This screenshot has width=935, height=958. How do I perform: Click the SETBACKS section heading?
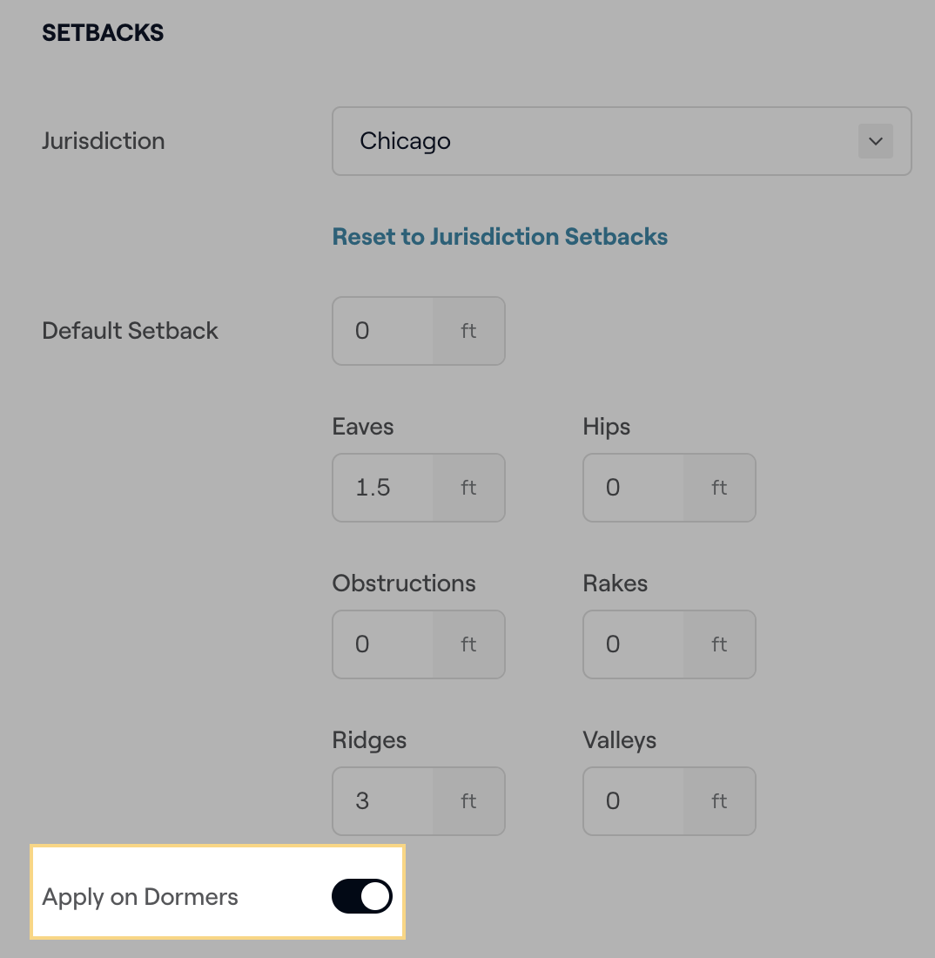click(x=102, y=32)
